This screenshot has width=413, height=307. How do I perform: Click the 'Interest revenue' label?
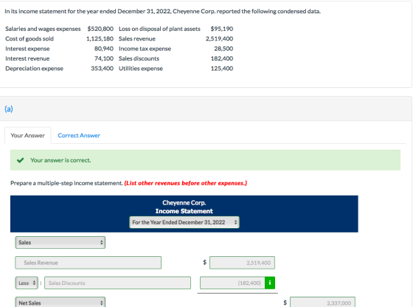[x=27, y=58]
